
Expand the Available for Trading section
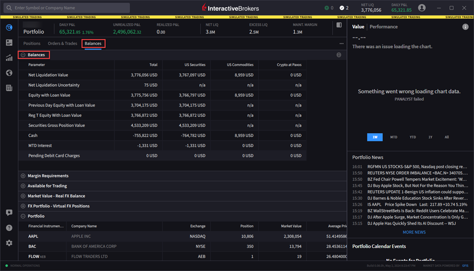(x=23, y=186)
